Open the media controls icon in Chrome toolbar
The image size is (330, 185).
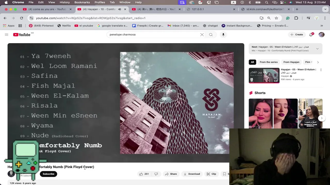[308, 18]
